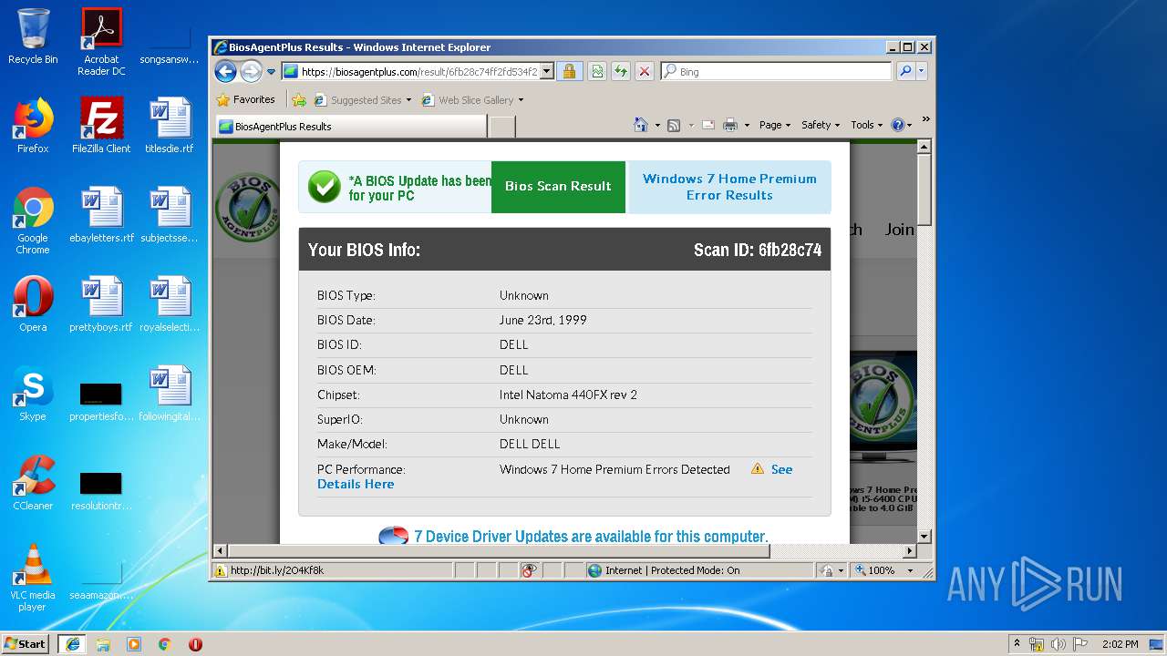
Task: Click horizontal scrollbar right arrow
Action: coord(909,551)
